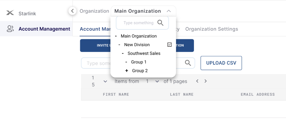The image size is (286, 119).
Task: Open the items per page dropdown
Action: (105, 81)
